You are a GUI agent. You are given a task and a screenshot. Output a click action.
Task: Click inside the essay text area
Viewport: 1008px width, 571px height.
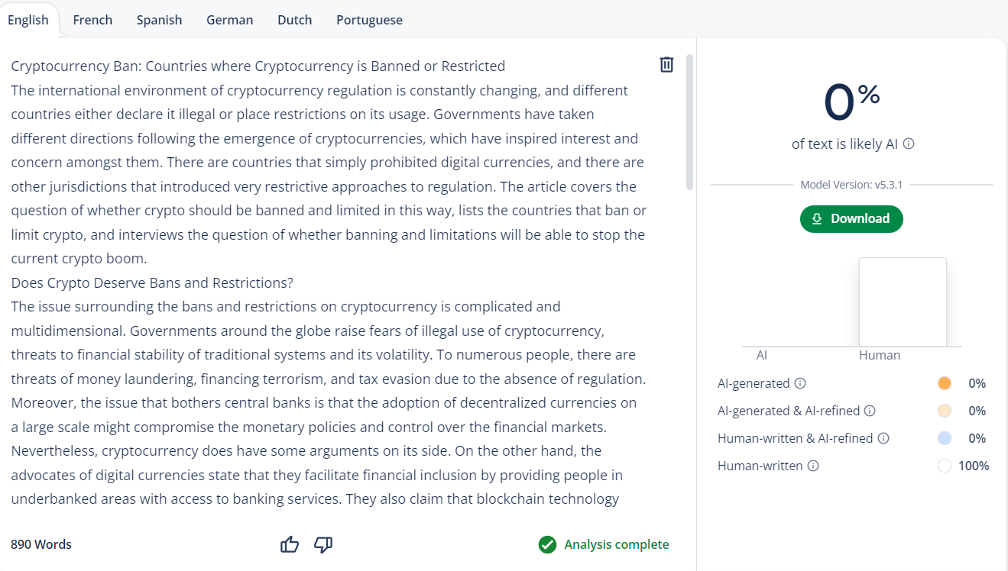[329, 282]
